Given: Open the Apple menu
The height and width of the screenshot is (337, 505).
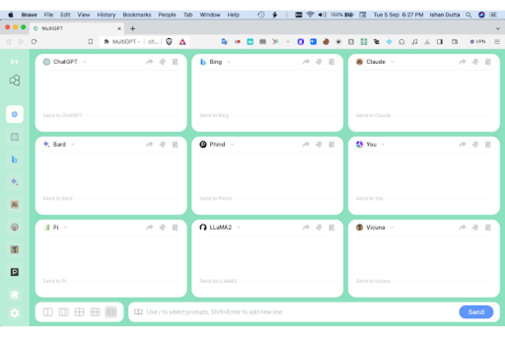Looking at the screenshot, I should [x=11, y=15].
